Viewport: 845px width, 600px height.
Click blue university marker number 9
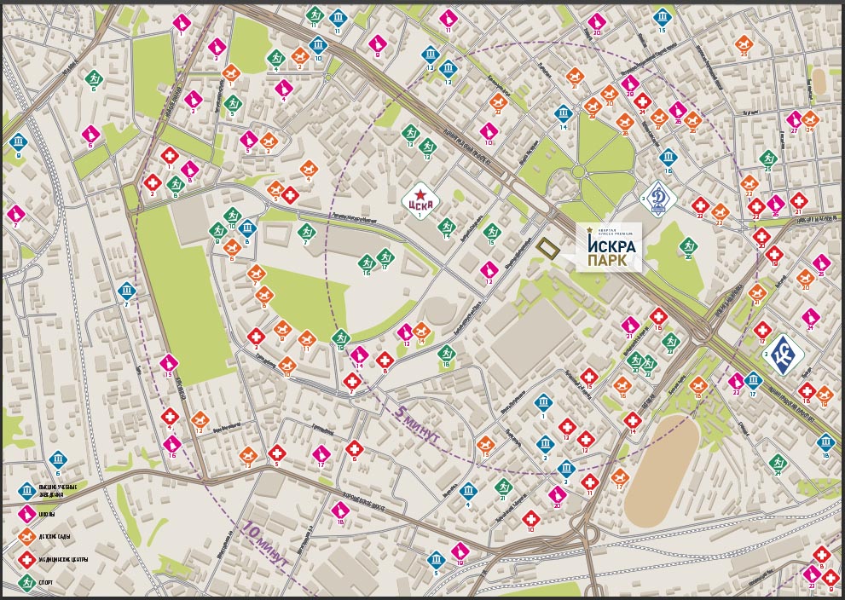tap(18, 142)
